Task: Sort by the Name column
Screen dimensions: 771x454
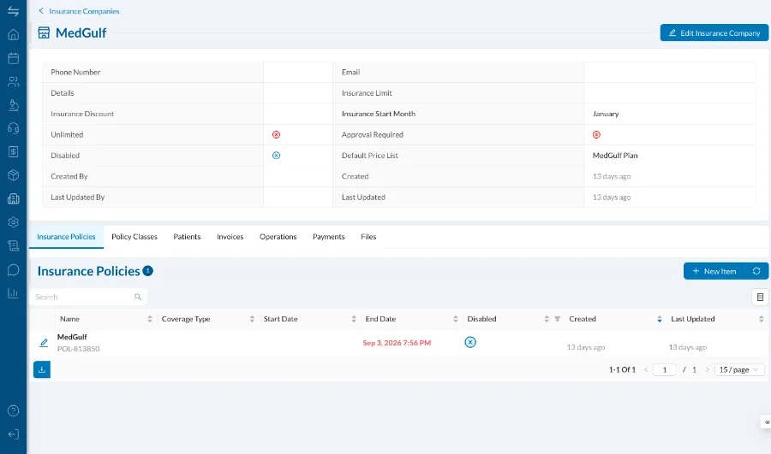Action: 149,319
